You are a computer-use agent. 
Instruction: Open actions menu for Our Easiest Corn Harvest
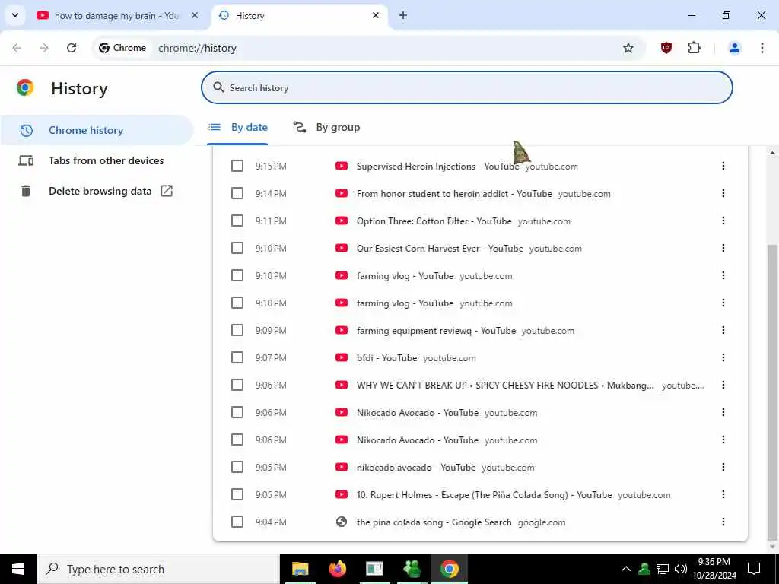(723, 248)
